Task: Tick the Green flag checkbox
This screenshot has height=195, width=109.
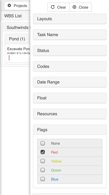Action: click(x=43, y=170)
